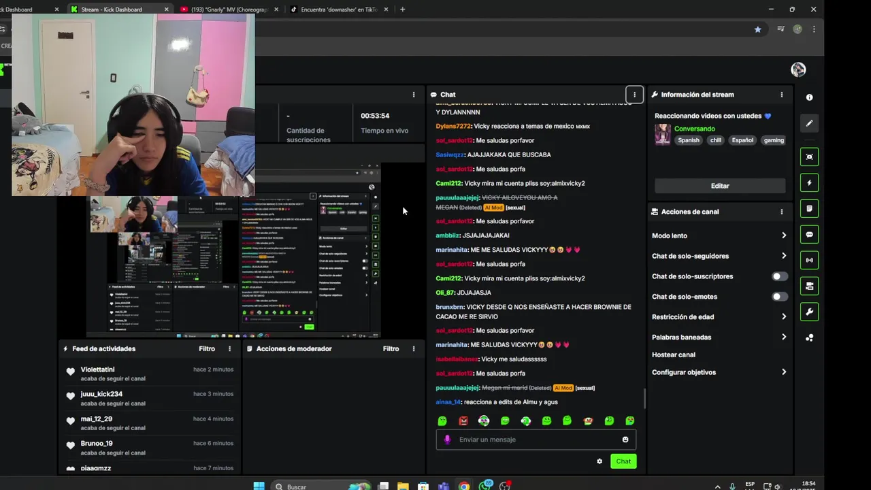Screen dimensions: 871x490
Task: Expand Modo lento options
Action: click(784, 235)
